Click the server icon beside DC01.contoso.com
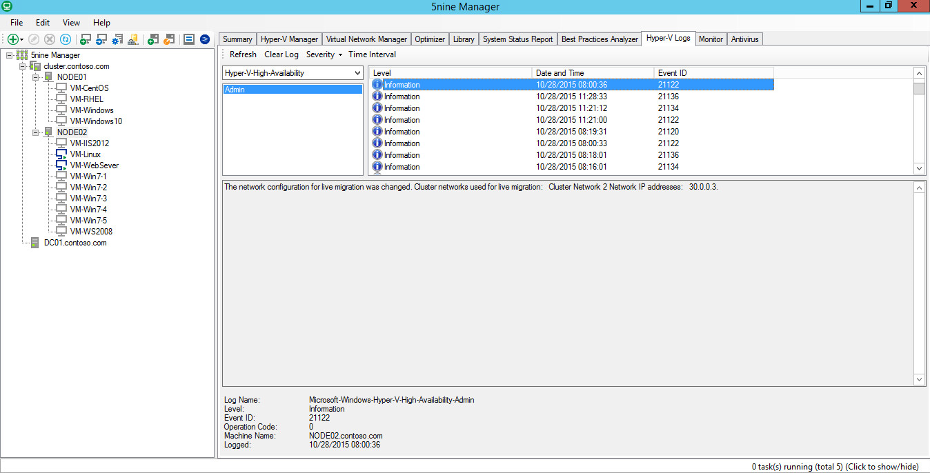The height and width of the screenshot is (473, 930). click(35, 243)
